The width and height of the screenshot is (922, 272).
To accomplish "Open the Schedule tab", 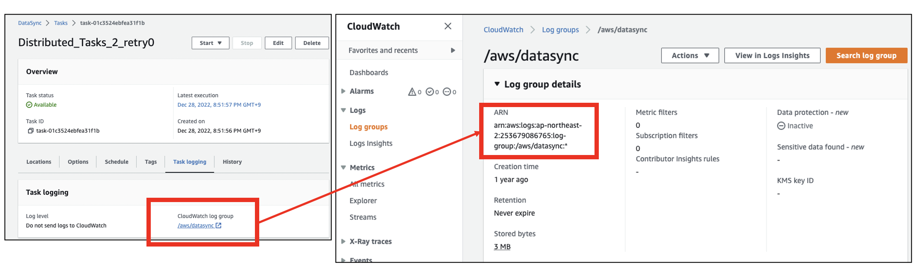I will (117, 162).
